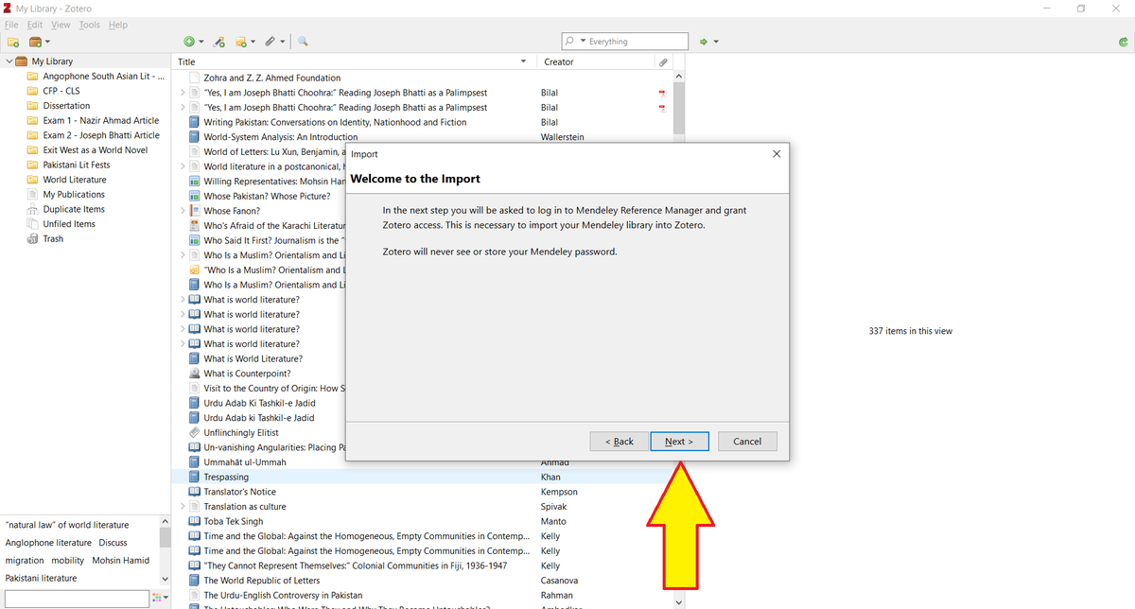This screenshot has width=1135, height=609.
Task: Click Next in the Import dialog
Action: [679, 442]
